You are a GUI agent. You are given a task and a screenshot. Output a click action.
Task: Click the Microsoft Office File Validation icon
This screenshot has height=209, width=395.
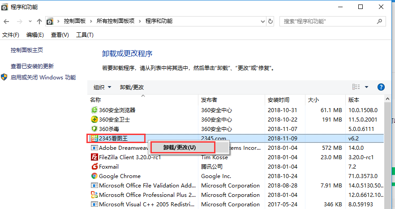pyautogui.click(x=94, y=186)
